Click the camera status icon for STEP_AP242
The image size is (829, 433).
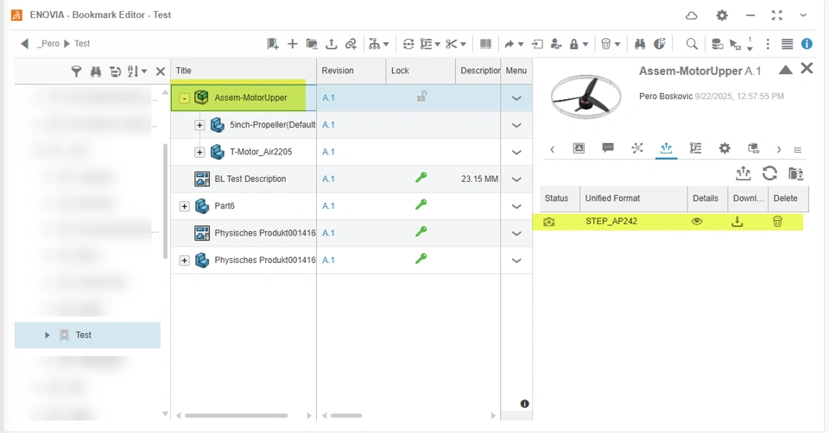tap(549, 222)
